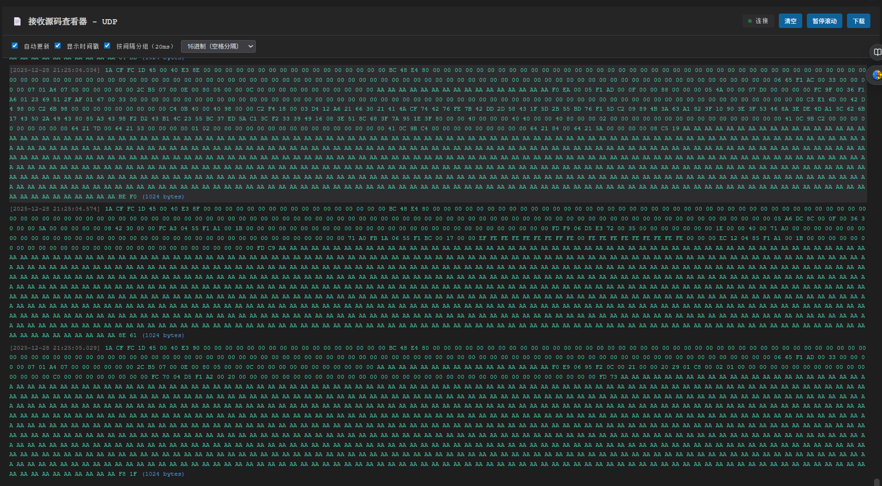Click the document icon beside the viewer title
The width and height of the screenshot is (882, 486).
tap(17, 21)
